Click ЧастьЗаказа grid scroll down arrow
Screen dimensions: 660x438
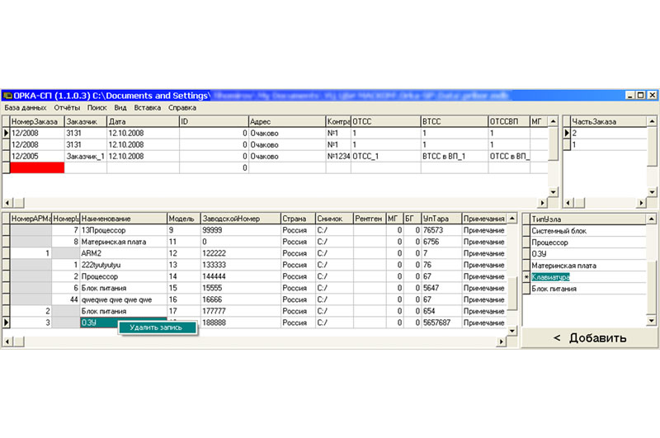[652, 192]
